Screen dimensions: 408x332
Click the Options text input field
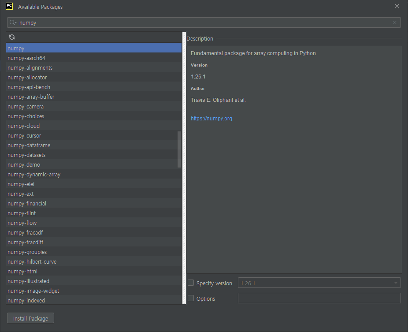point(319,298)
